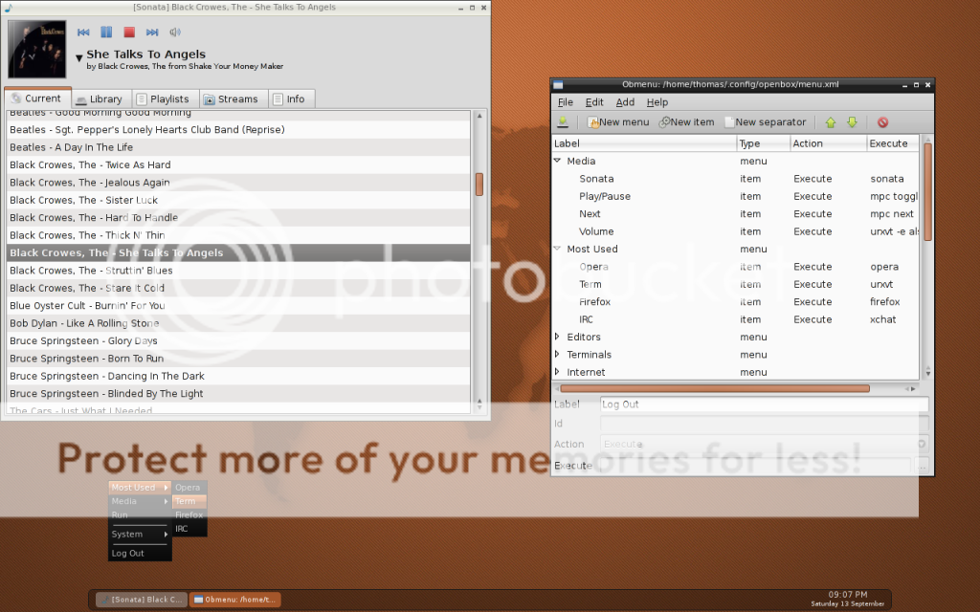Click the Save icon in Obmenu toolbar

click(563, 122)
